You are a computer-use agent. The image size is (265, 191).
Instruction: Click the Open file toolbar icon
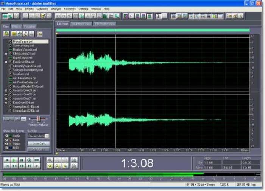[x=31, y=16]
